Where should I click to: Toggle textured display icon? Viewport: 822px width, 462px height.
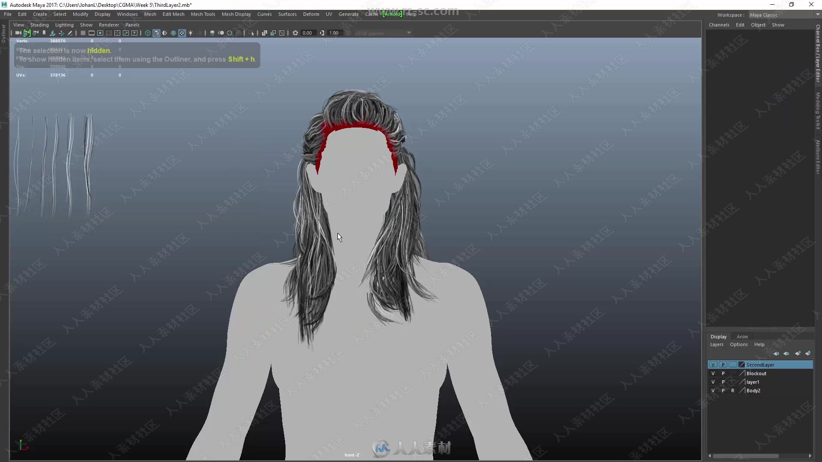coord(182,33)
